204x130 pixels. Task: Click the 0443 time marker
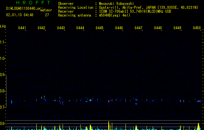tap(61, 28)
